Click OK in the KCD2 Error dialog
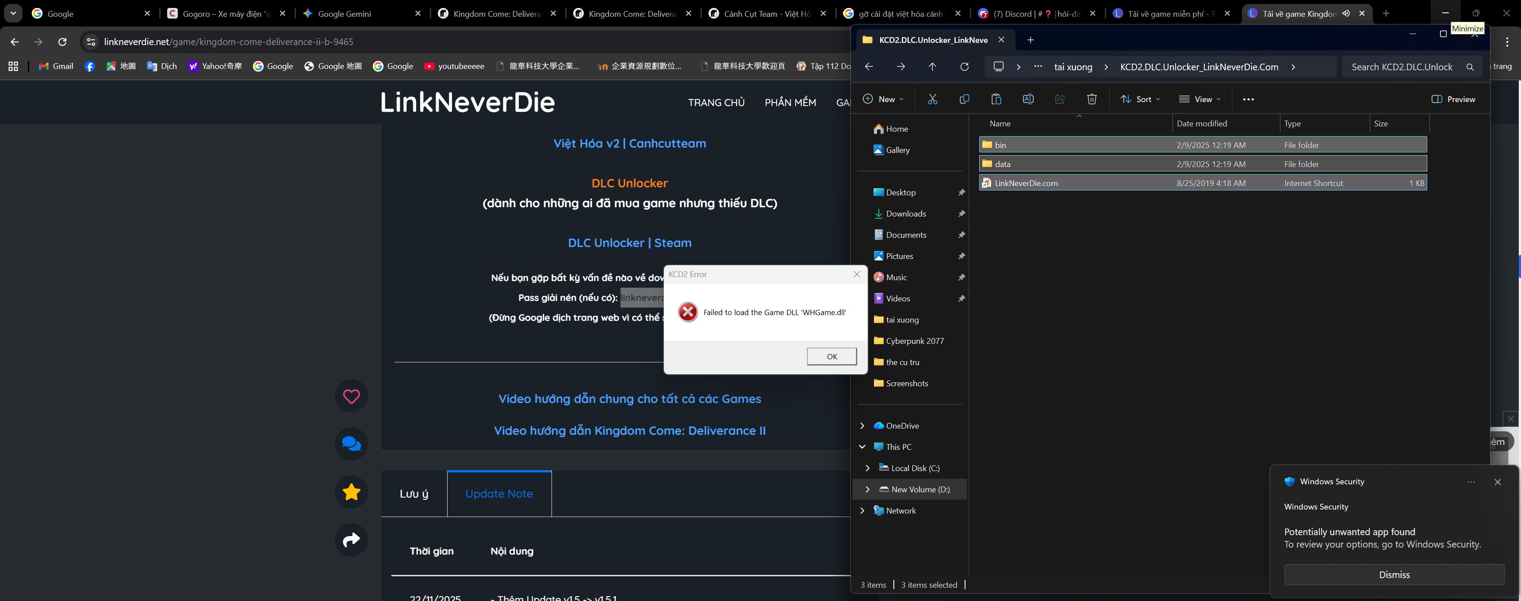 click(x=831, y=356)
